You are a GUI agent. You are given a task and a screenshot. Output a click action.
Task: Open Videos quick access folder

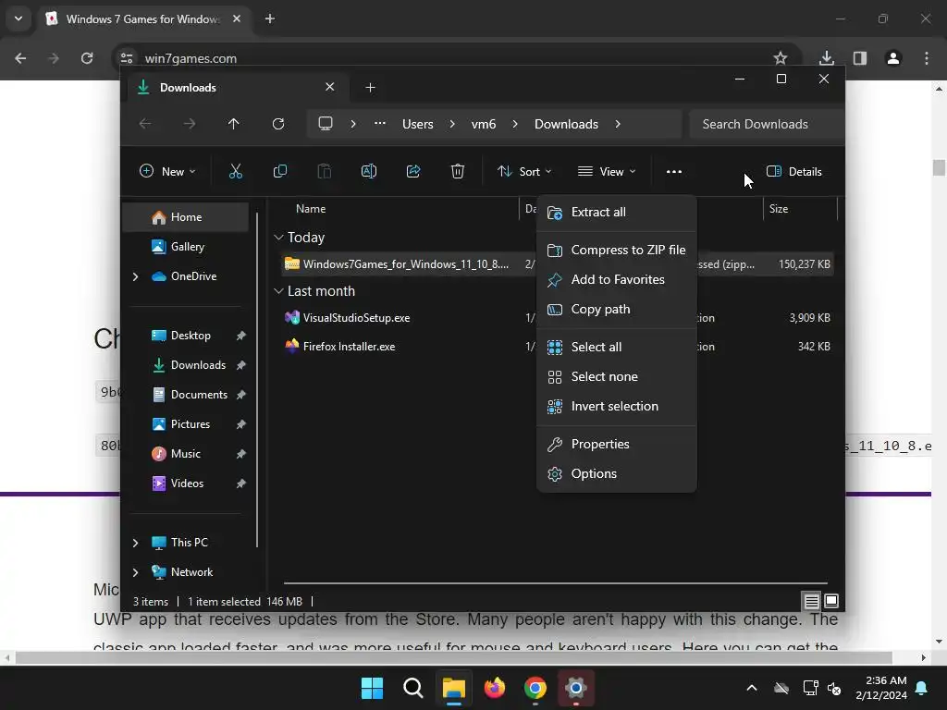[x=186, y=484]
